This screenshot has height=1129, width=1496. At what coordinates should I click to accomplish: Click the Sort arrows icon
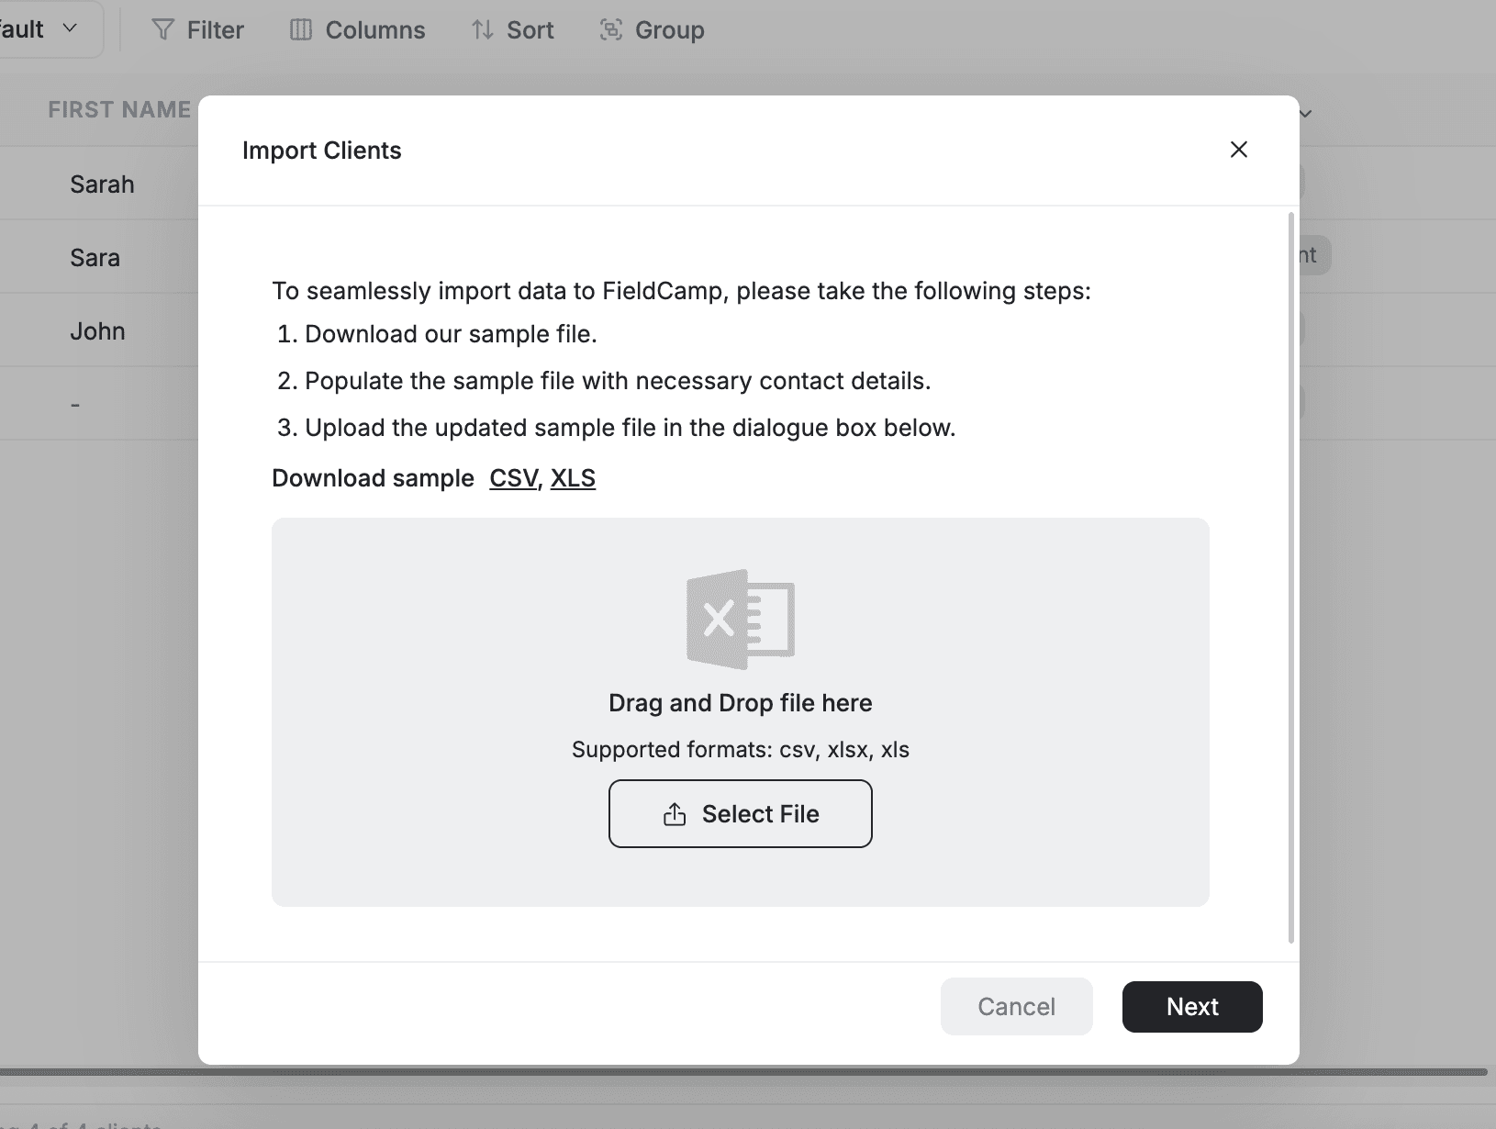[x=483, y=30]
